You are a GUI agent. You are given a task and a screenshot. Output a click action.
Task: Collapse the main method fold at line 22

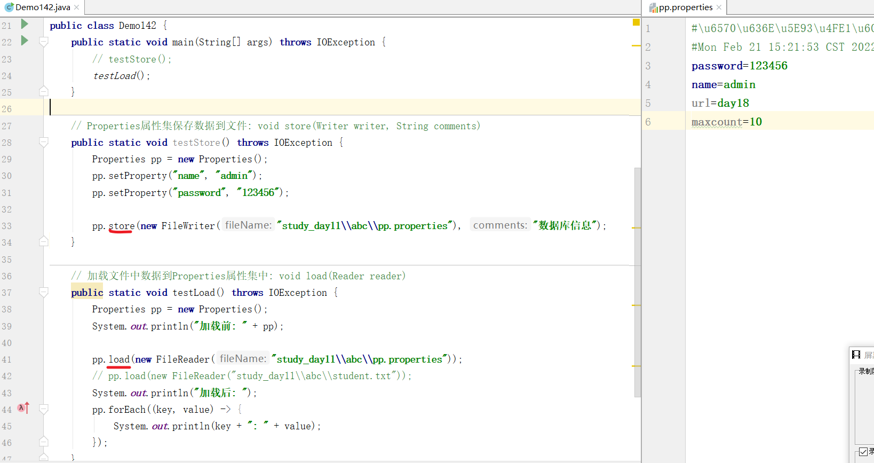tap(44, 42)
